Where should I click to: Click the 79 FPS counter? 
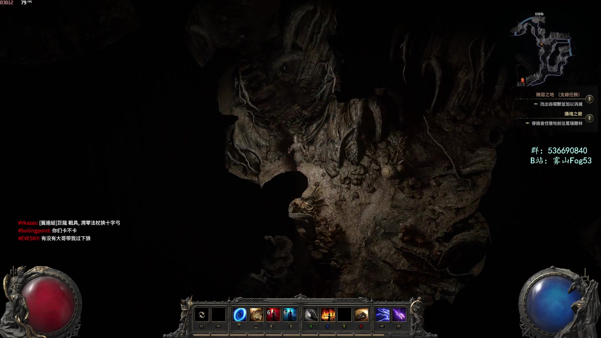[26, 3]
